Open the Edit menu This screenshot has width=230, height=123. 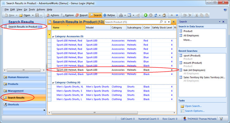tap(12, 9)
